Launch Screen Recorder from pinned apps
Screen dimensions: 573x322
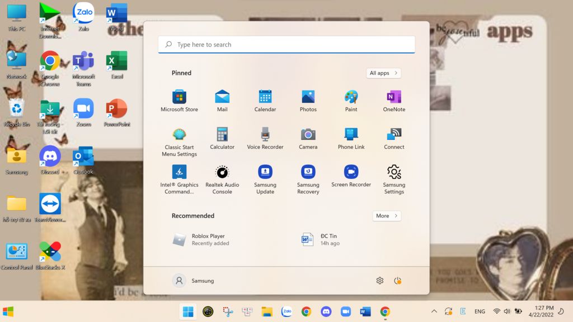click(351, 176)
